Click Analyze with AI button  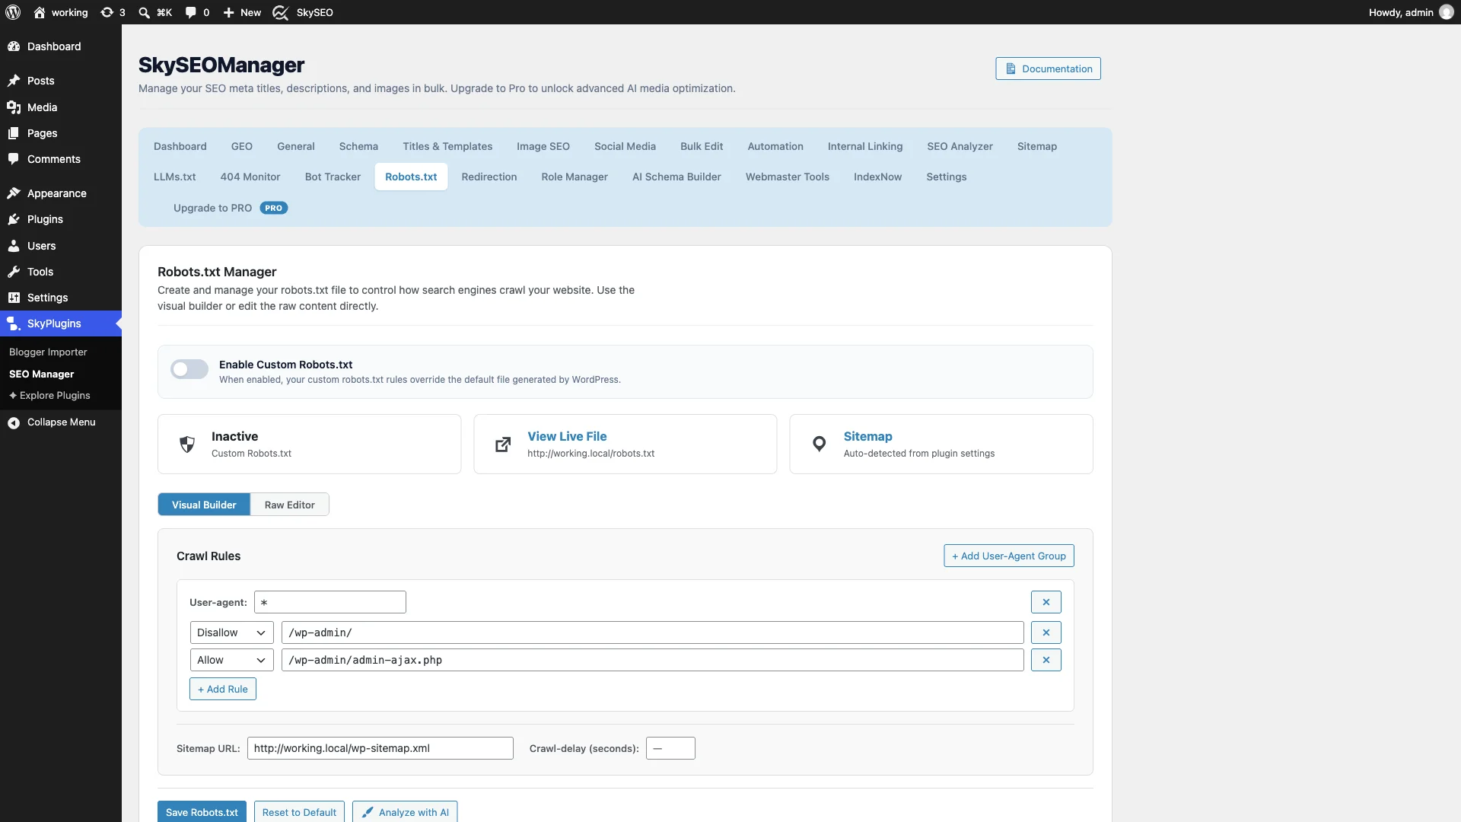(405, 811)
